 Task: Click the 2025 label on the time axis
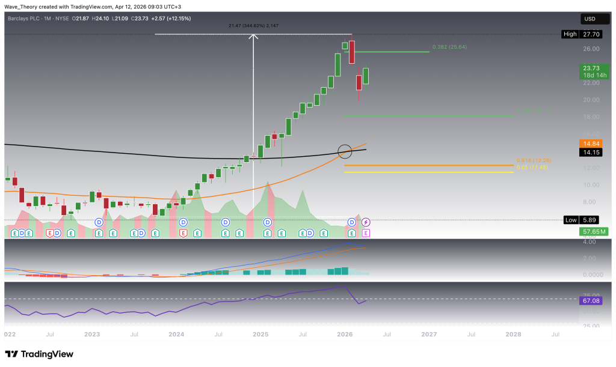(260, 333)
